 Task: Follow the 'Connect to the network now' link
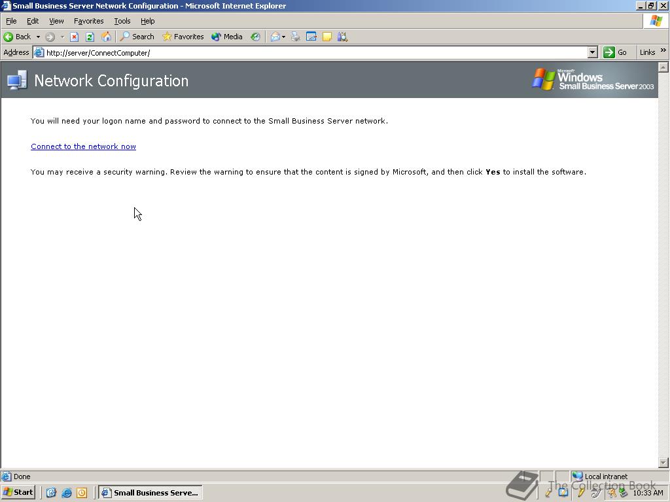(x=83, y=146)
